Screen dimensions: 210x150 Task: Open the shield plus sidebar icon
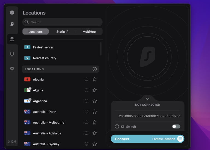[x=12, y=54]
